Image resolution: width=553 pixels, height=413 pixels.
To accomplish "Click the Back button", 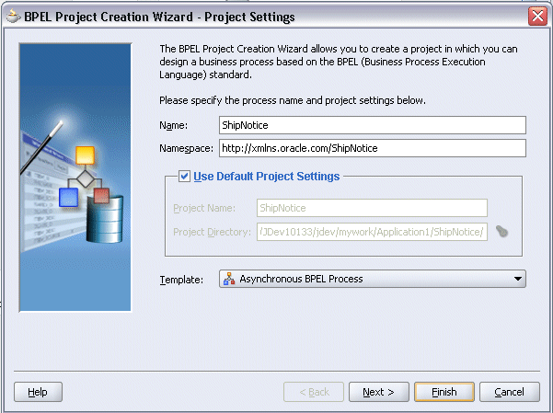I will pyautogui.click(x=314, y=392).
